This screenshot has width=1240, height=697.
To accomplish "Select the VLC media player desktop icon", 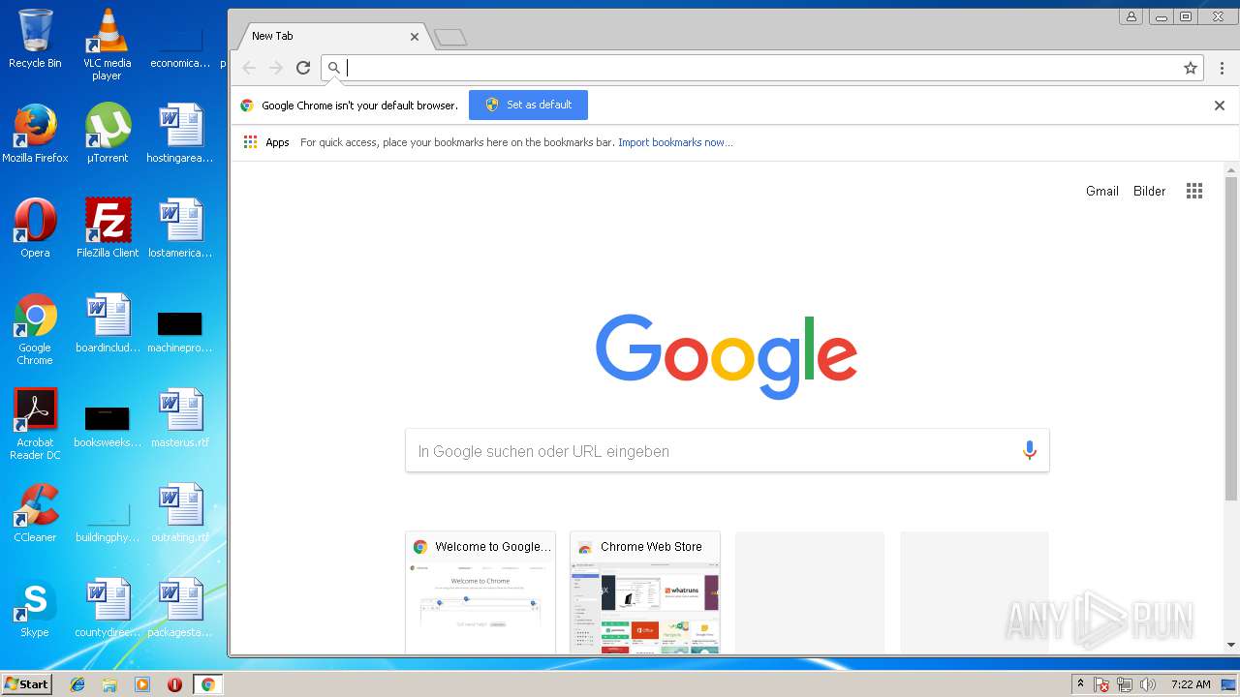I will click(x=108, y=45).
